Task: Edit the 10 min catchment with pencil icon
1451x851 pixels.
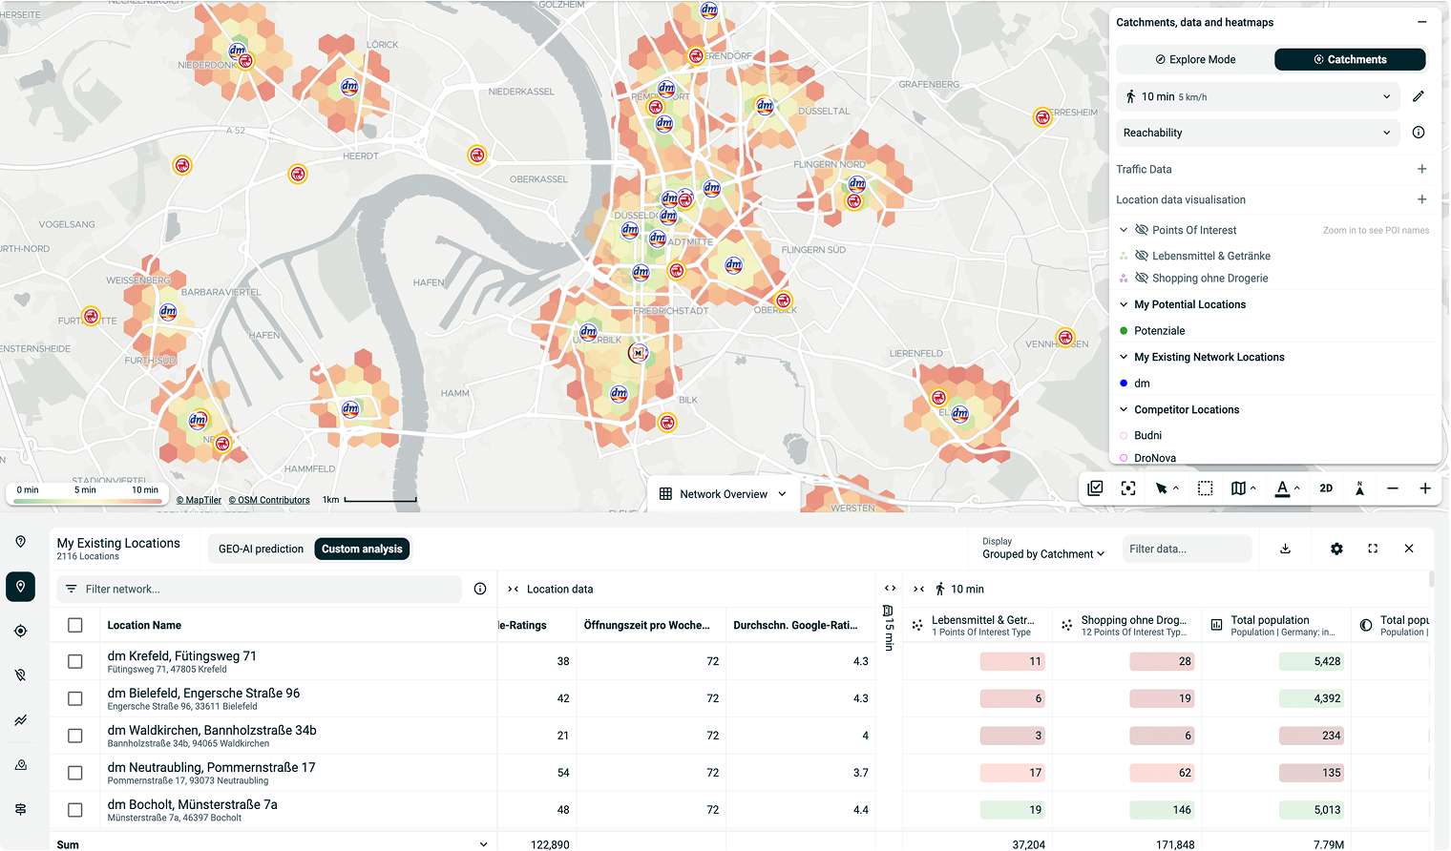Action: point(1419,96)
